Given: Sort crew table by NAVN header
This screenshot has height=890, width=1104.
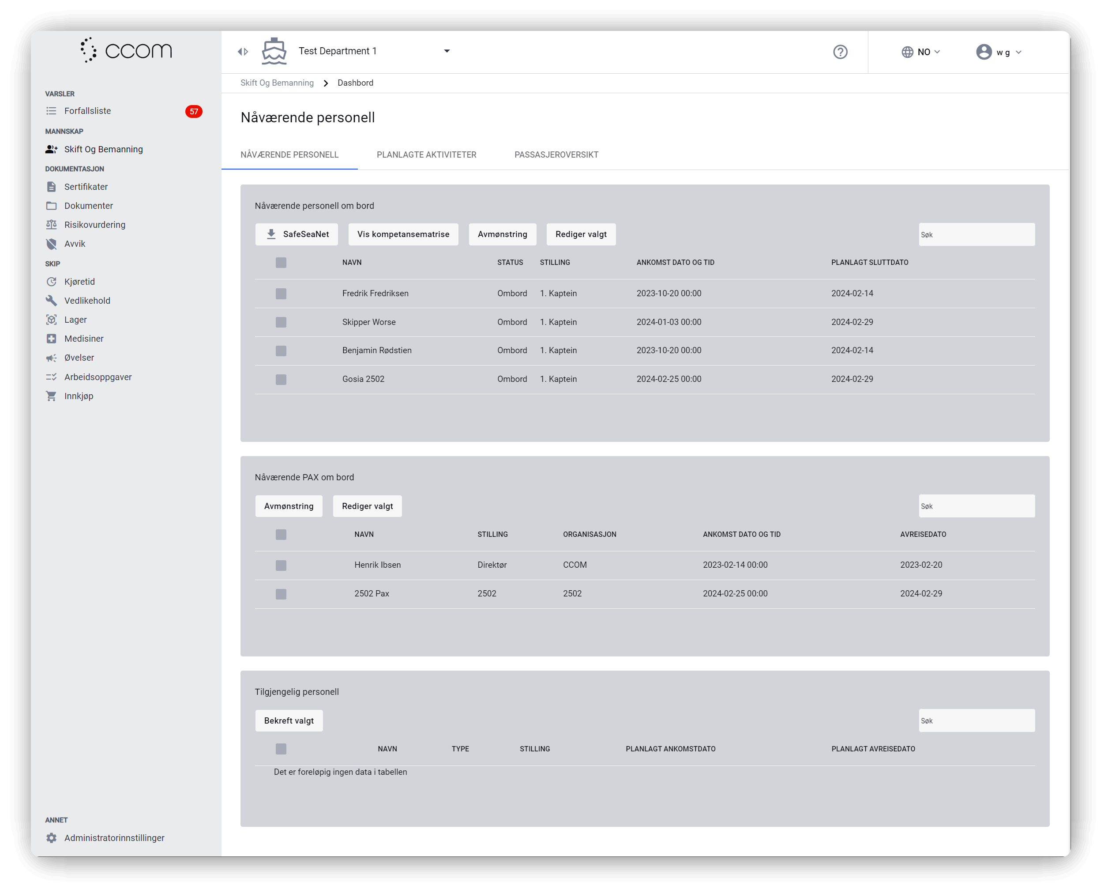Looking at the screenshot, I should (x=352, y=263).
